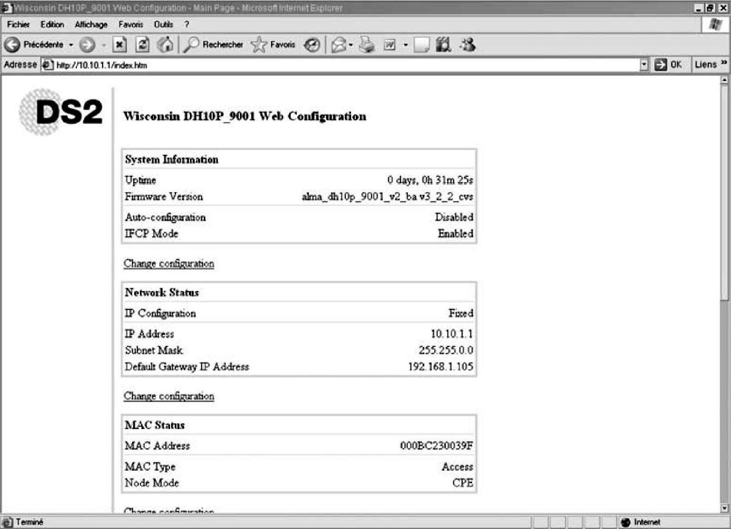
Task: Click the Node Mode value CPE
Action: pyautogui.click(x=463, y=483)
